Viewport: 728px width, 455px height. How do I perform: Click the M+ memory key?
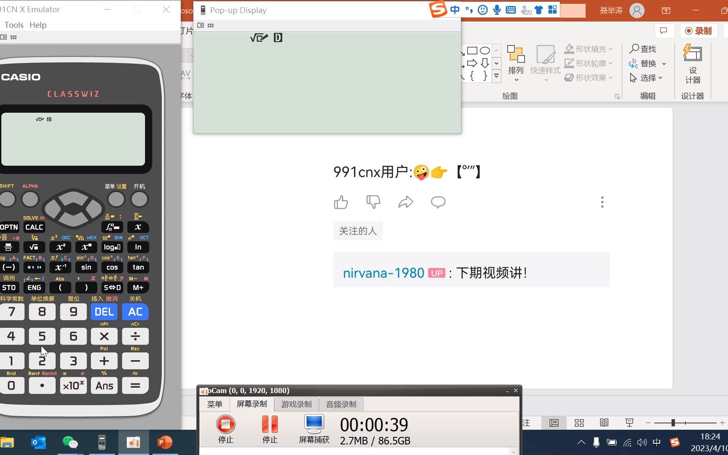(138, 287)
